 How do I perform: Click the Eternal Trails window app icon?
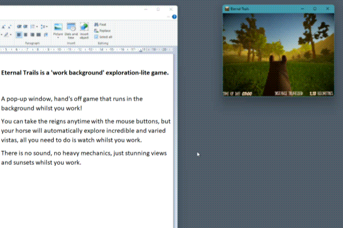[x=227, y=9]
